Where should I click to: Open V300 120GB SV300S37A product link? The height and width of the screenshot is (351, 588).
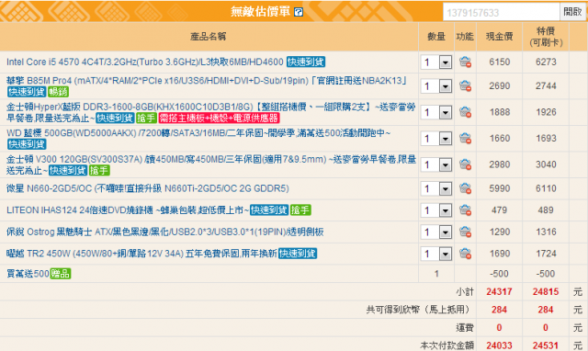(211, 164)
